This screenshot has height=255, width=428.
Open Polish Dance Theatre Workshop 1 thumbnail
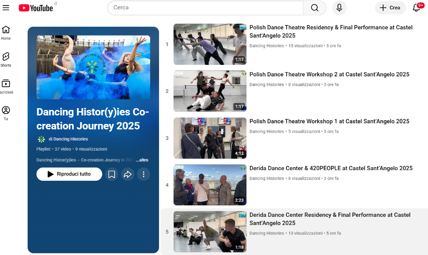coord(210,138)
